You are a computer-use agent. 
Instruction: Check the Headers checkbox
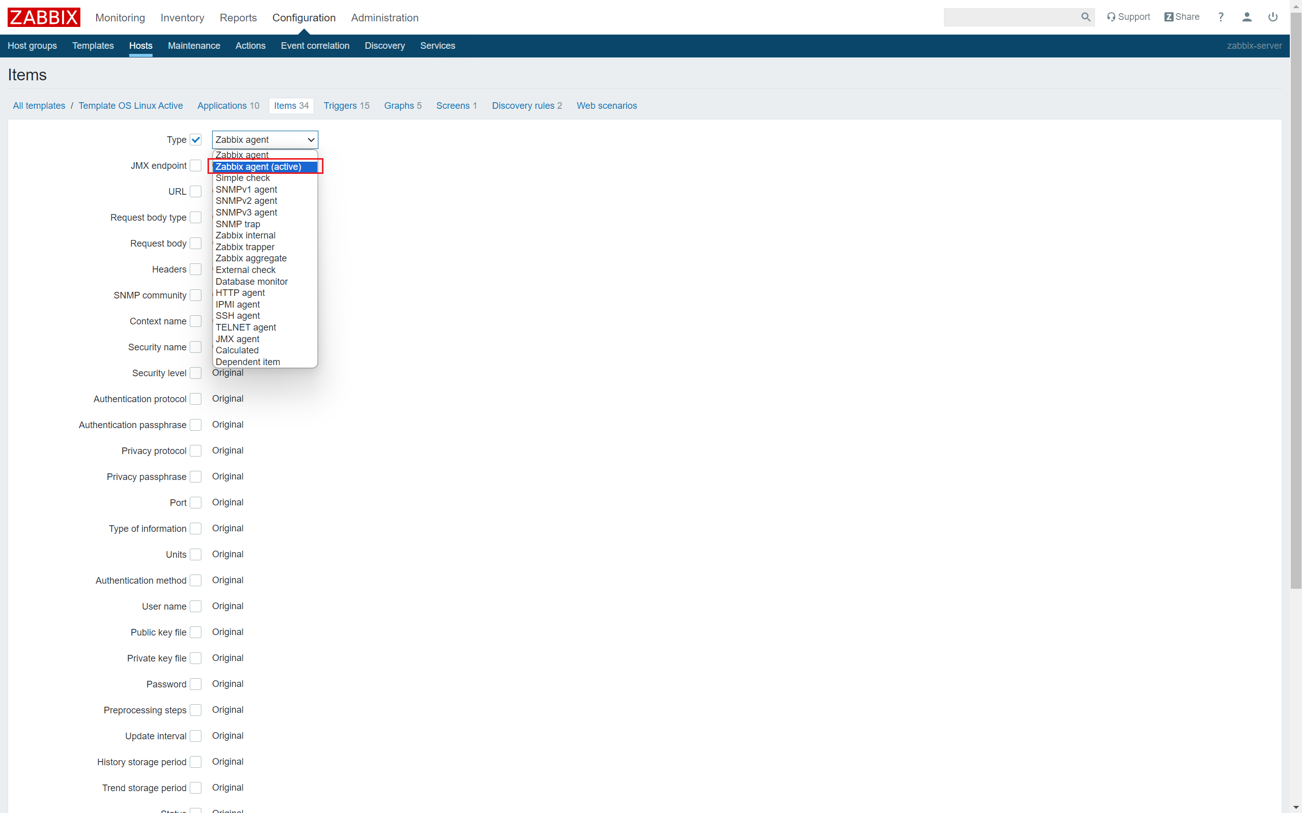pyautogui.click(x=196, y=269)
